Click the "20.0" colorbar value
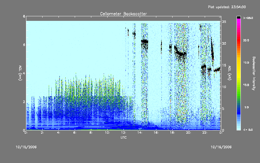260x163 pixels. [x=246, y=40]
